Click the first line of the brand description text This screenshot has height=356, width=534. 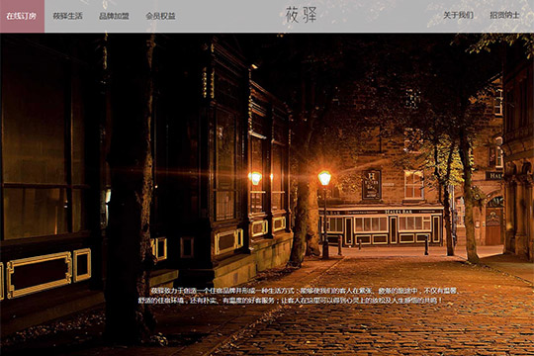coord(305,291)
